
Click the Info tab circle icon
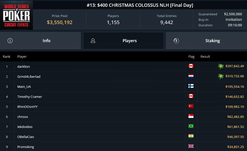[x=10, y=41]
